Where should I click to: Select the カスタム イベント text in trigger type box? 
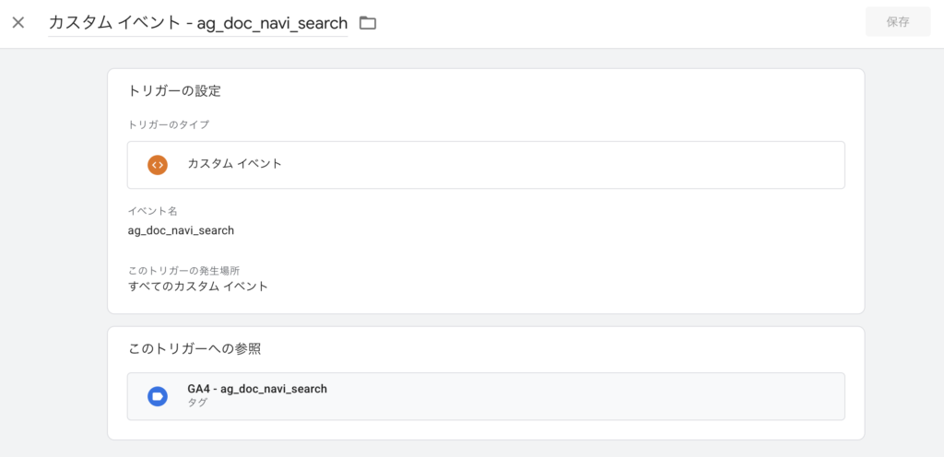tap(234, 164)
